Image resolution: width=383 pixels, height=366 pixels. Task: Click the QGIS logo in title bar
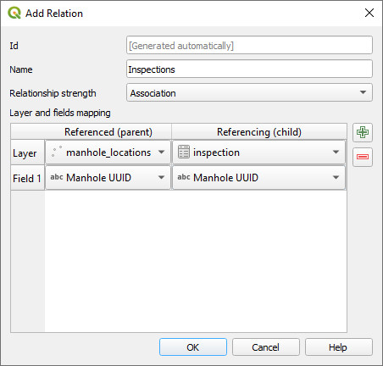pyautogui.click(x=14, y=13)
